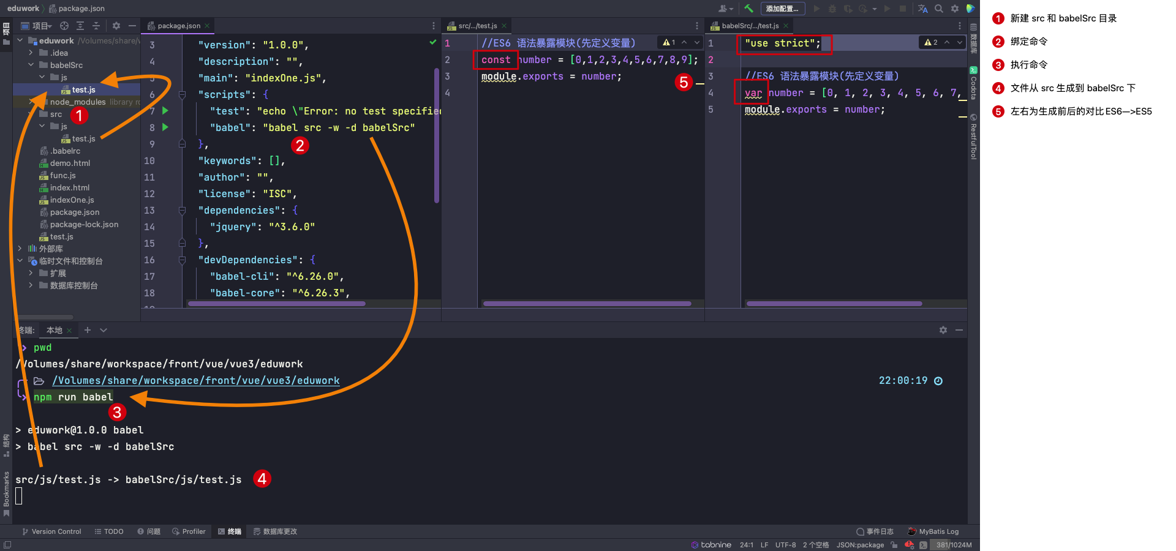The width and height of the screenshot is (1176, 551).
Task: Collapse the babelSrc folder
Action: coord(31,66)
